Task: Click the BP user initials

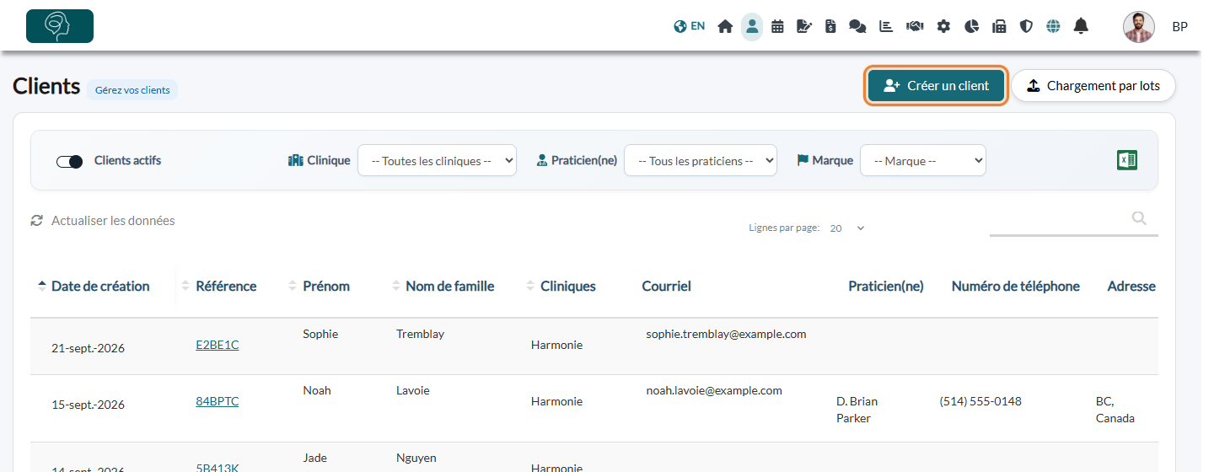Action: click(1179, 27)
